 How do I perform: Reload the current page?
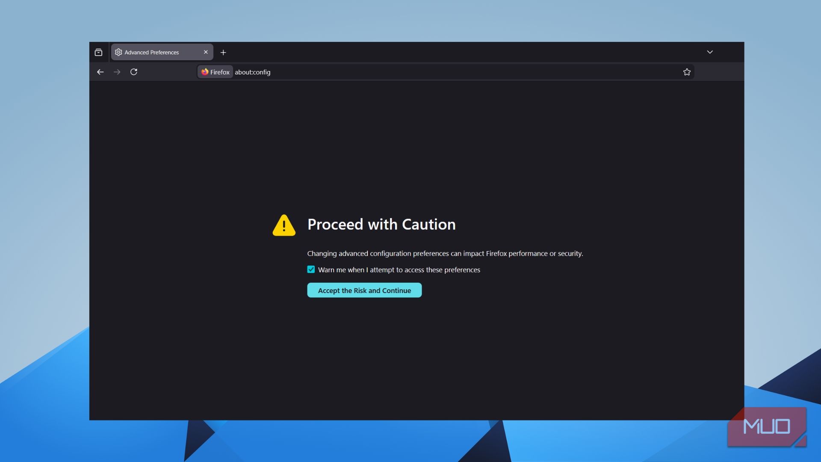pyautogui.click(x=134, y=72)
